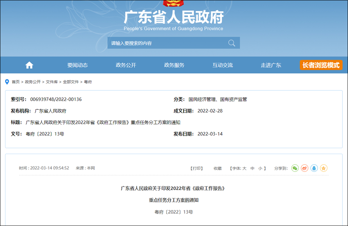Click the metadata 文号 value 粤府〔2022〕13号
Viewport: 348px width, 226px height.
[x=45, y=134]
